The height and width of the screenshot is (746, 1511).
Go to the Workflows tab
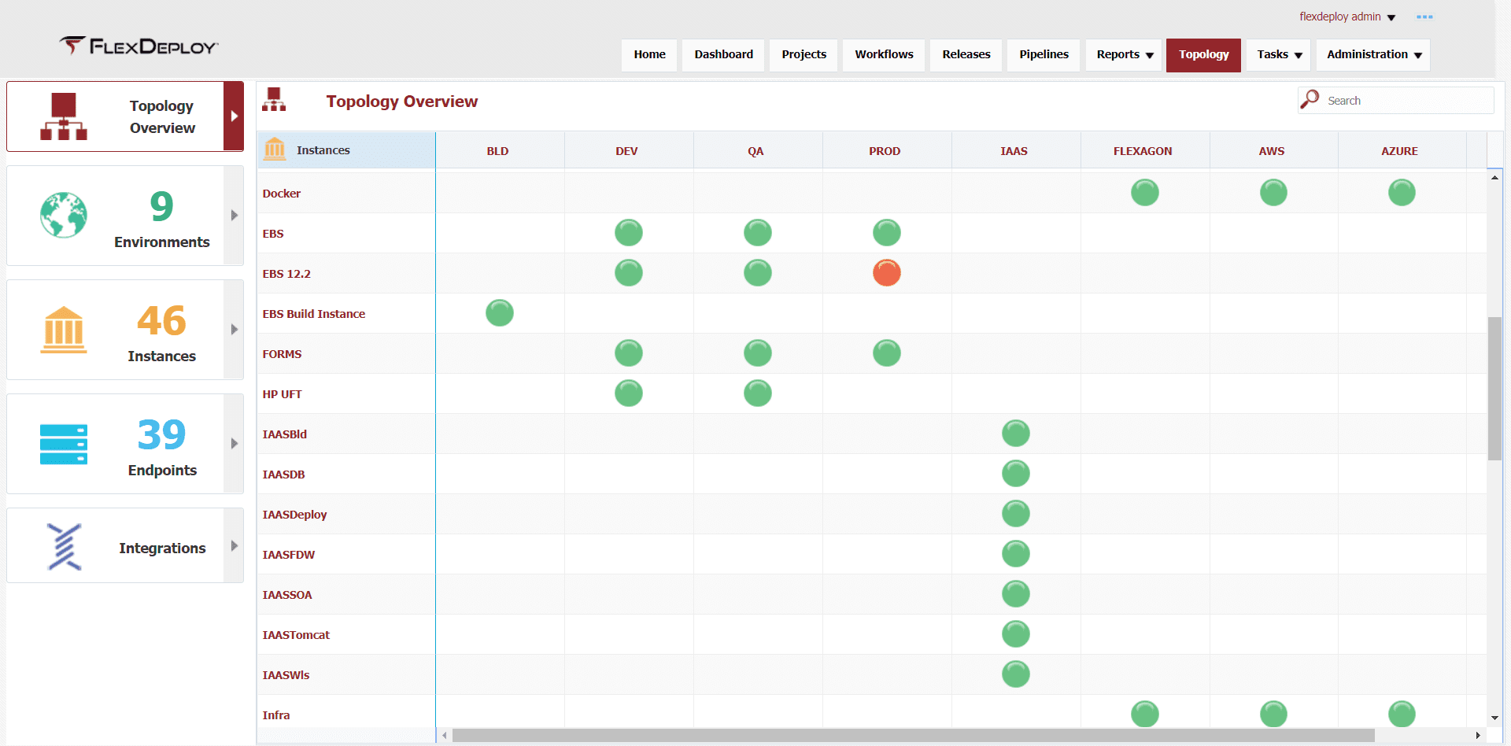click(884, 55)
